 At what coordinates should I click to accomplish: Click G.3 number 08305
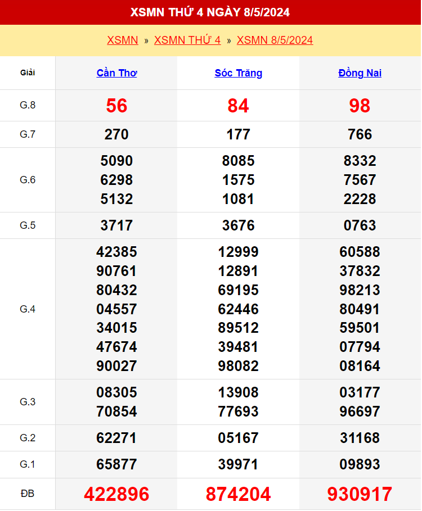116,392
